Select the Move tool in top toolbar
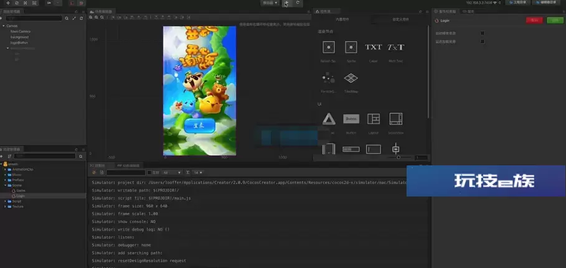566x268 pixels. pyautogui.click(x=8, y=3)
